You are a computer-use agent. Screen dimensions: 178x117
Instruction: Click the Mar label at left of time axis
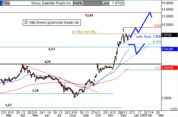(9, 115)
